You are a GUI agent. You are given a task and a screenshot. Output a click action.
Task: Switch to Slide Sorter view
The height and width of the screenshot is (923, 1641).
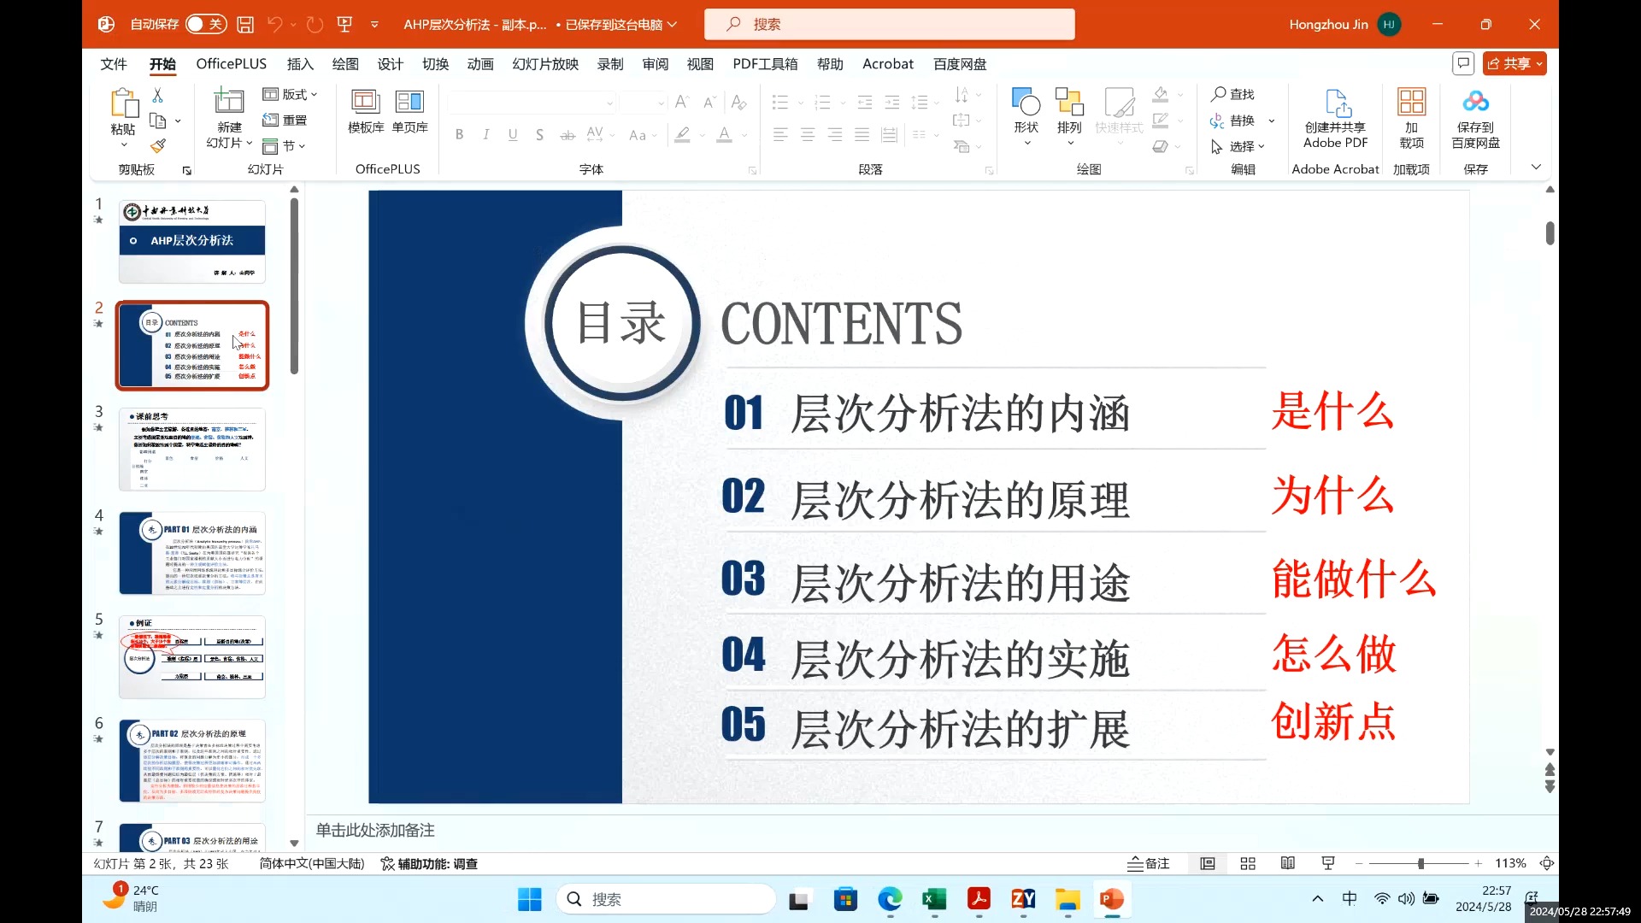(1248, 863)
